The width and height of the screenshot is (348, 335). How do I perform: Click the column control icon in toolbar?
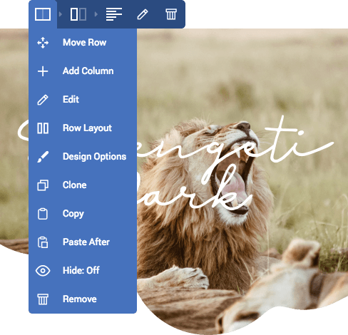pos(78,14)
